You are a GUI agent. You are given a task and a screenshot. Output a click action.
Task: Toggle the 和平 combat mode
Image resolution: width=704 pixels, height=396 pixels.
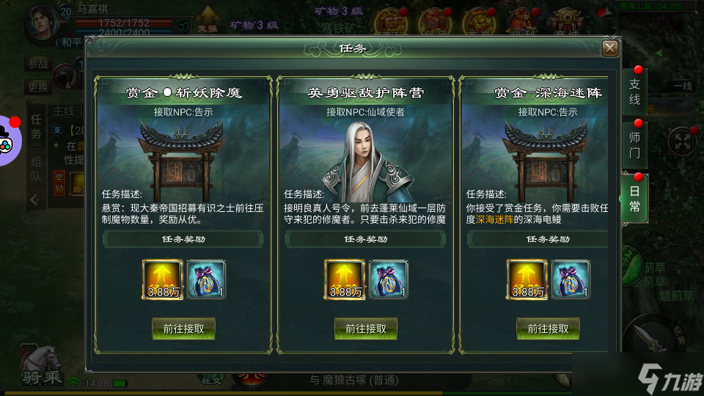71,43
